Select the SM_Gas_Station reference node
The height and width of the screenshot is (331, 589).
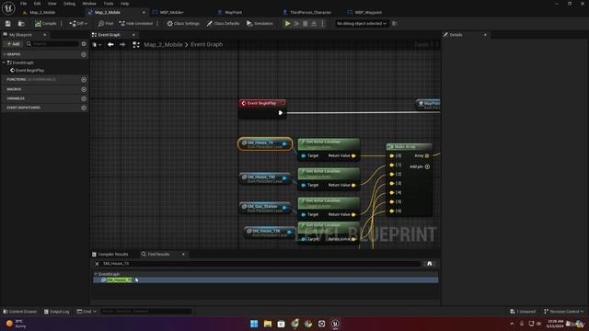(264, 208)
